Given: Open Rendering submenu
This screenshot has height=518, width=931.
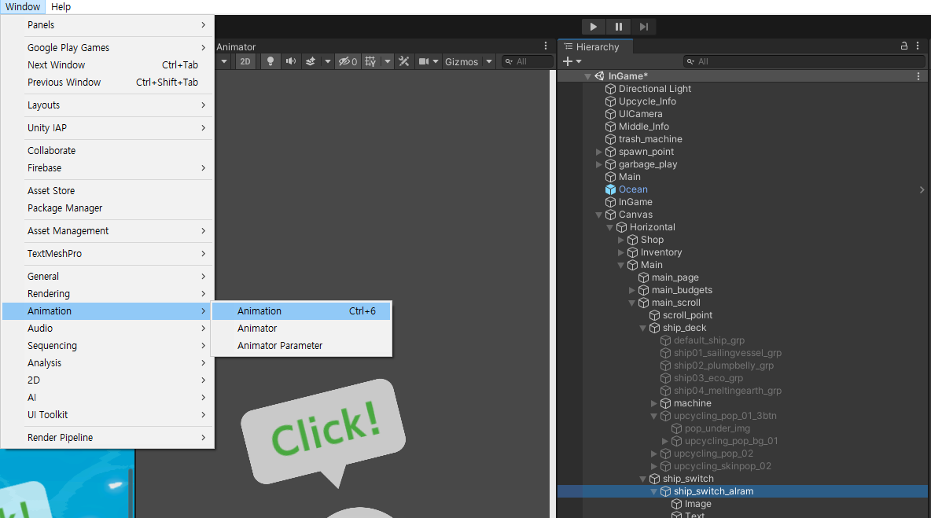Looking at the screenshot, I should point(108,294).
